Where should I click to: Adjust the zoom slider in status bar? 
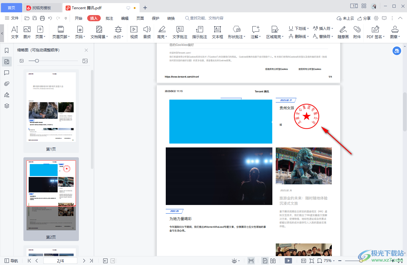tap(361, 261)
